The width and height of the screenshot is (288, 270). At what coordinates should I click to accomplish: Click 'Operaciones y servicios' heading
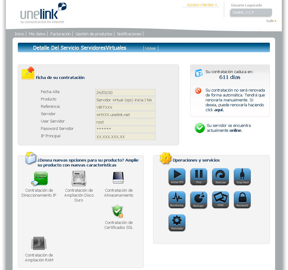pos(196,160)
